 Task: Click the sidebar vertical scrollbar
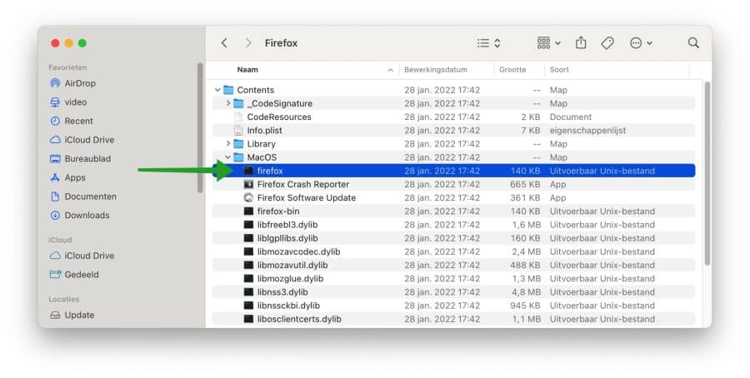point(200,127)
